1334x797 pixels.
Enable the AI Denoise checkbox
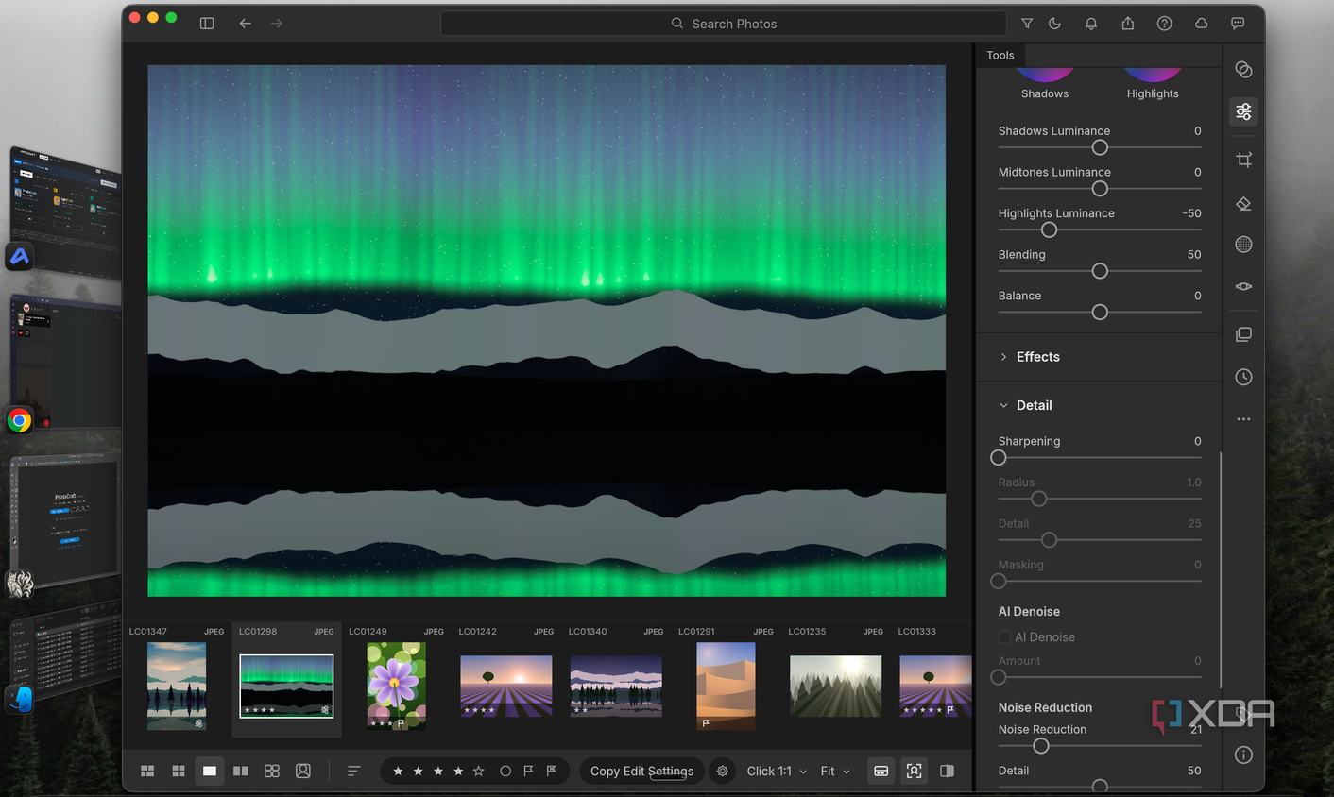pyautogui.click(x=1004, y=637)
